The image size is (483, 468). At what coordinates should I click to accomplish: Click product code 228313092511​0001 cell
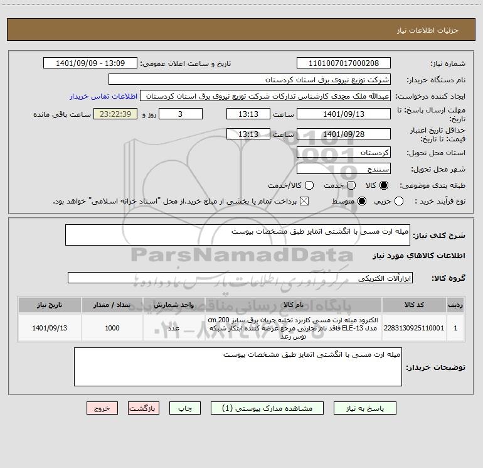point(414,328)
